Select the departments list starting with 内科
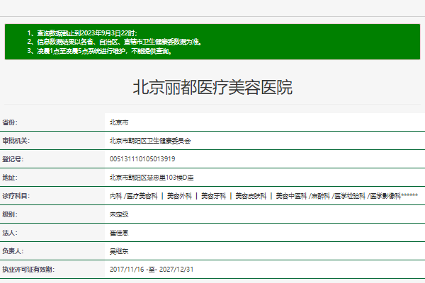425x283 pixels. 263,196
